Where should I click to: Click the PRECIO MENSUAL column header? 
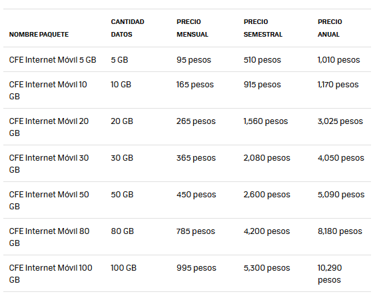pos(192,28)
